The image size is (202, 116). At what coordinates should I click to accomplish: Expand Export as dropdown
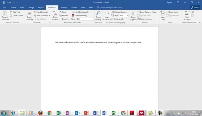tap(66, 19)
